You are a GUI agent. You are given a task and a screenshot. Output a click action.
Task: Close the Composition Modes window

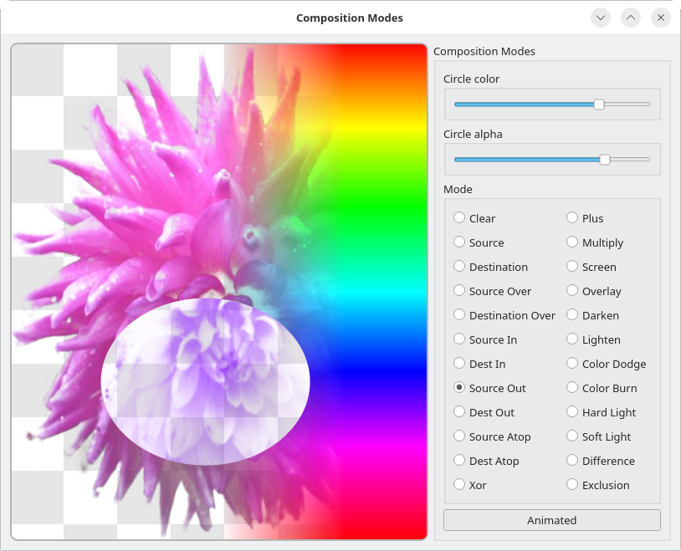(x=661, y=18)
